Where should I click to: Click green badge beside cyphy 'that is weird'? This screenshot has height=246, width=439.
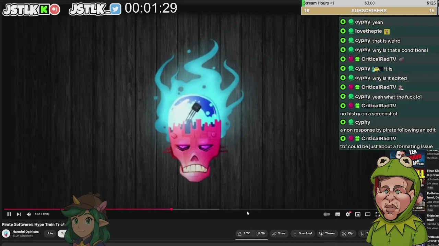(x=351, y=41)
